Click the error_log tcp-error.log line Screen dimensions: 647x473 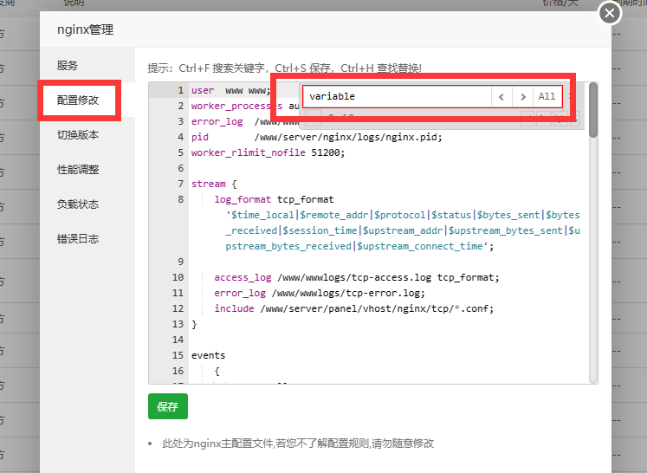point(320,293)
